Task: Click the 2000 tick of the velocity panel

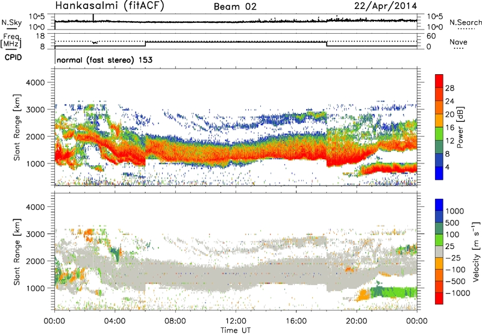Action: (36, 261)
